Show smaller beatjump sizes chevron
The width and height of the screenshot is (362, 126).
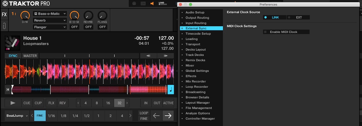click(x=32, y=115)
